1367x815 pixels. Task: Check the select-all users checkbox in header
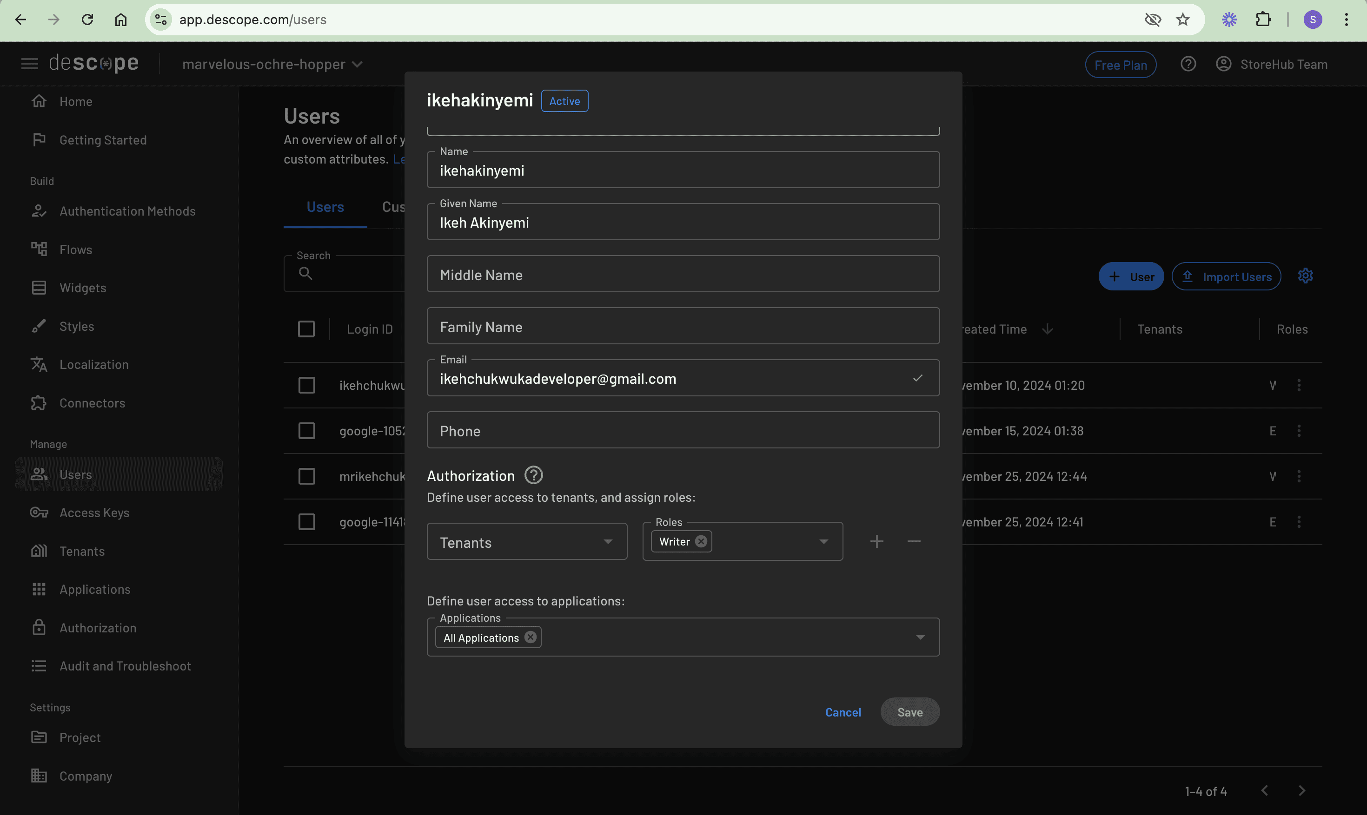[x=306, y=329]
